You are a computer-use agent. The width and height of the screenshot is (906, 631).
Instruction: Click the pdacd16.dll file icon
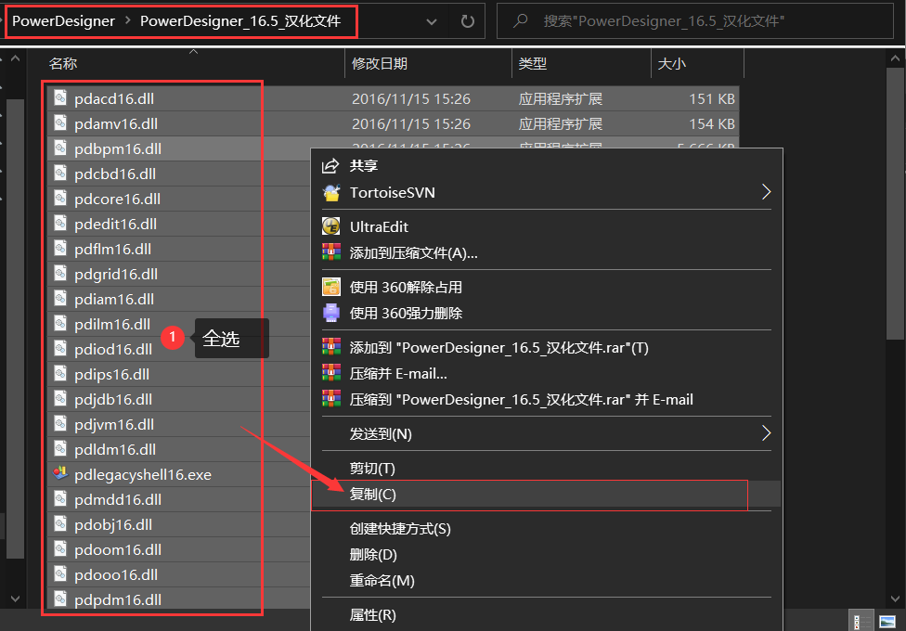[60, 98]
